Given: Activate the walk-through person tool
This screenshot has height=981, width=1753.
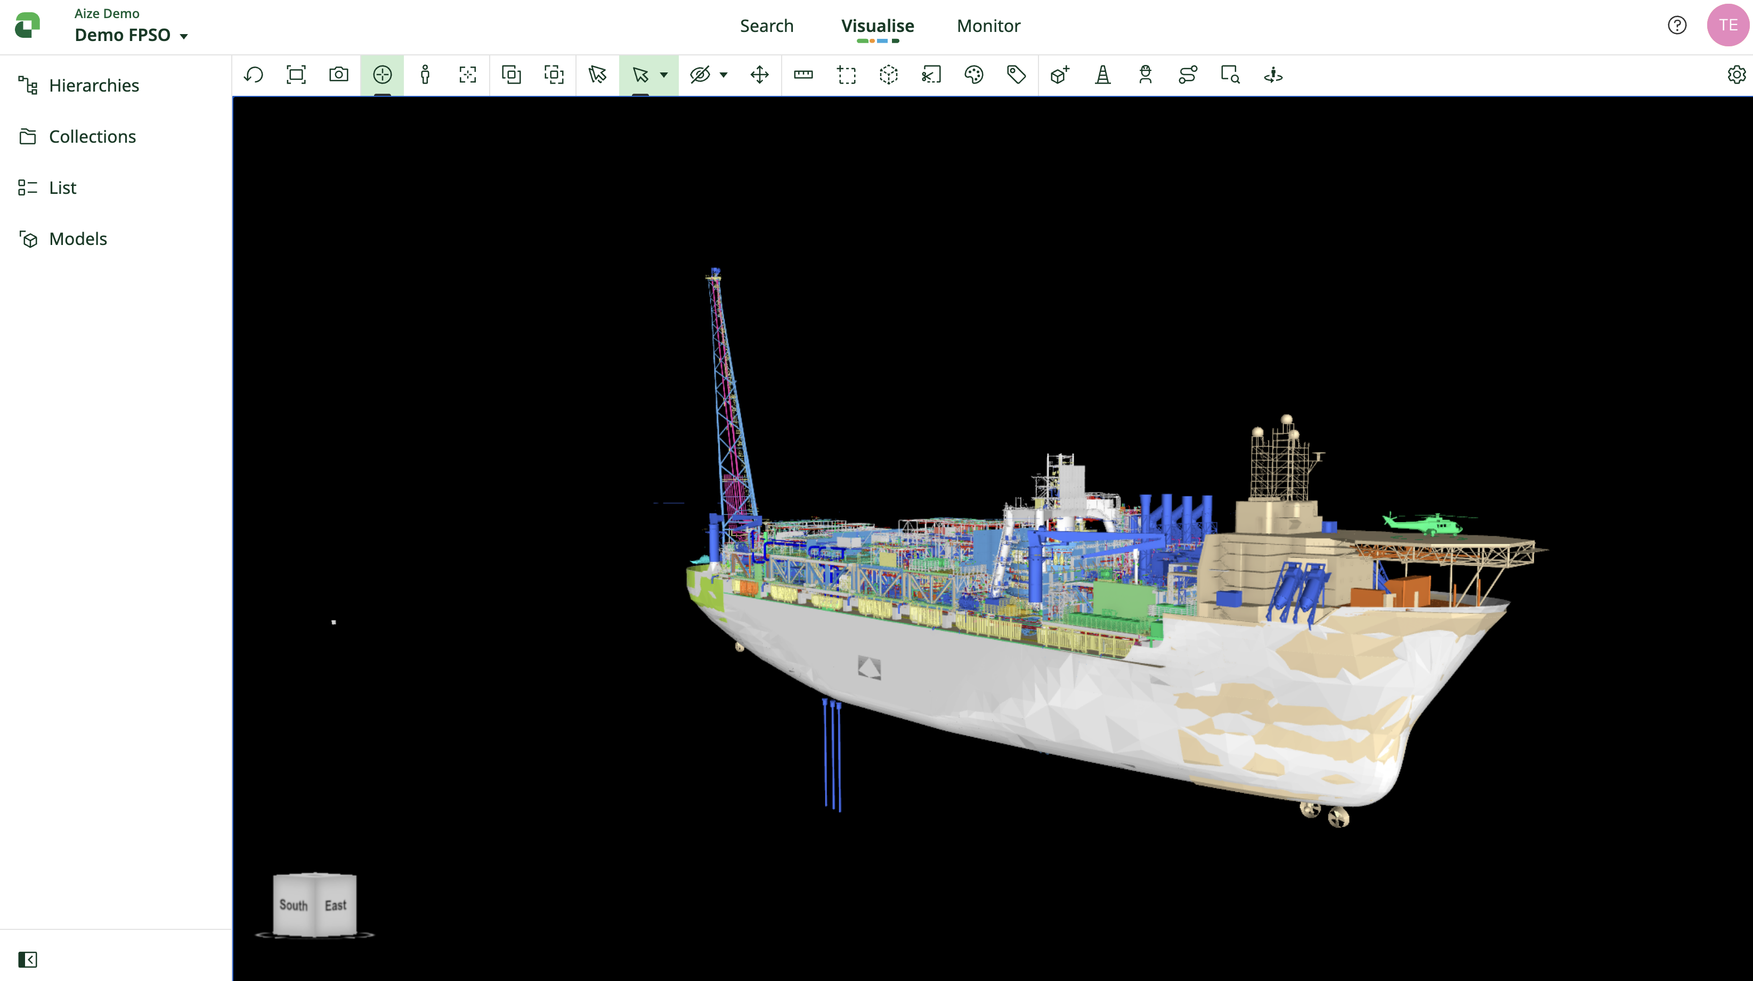Looking at the screenshot, I should click(x=425, y=75).
